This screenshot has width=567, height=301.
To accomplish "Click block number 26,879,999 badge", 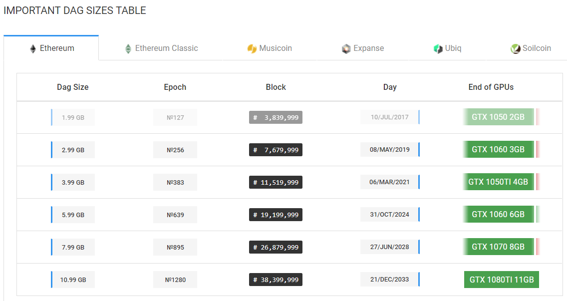I will [x=276, y=247].
